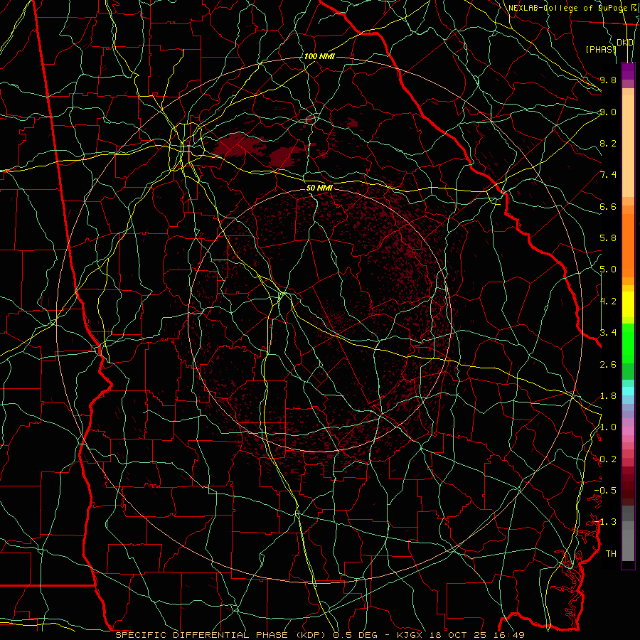This screenshot has height=640, width=640.
Task: Pick the orange band of the color bar
Action: (628, 245)
